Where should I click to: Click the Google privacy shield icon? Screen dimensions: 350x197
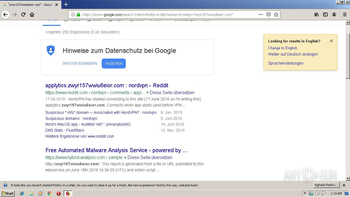[51, 50]
